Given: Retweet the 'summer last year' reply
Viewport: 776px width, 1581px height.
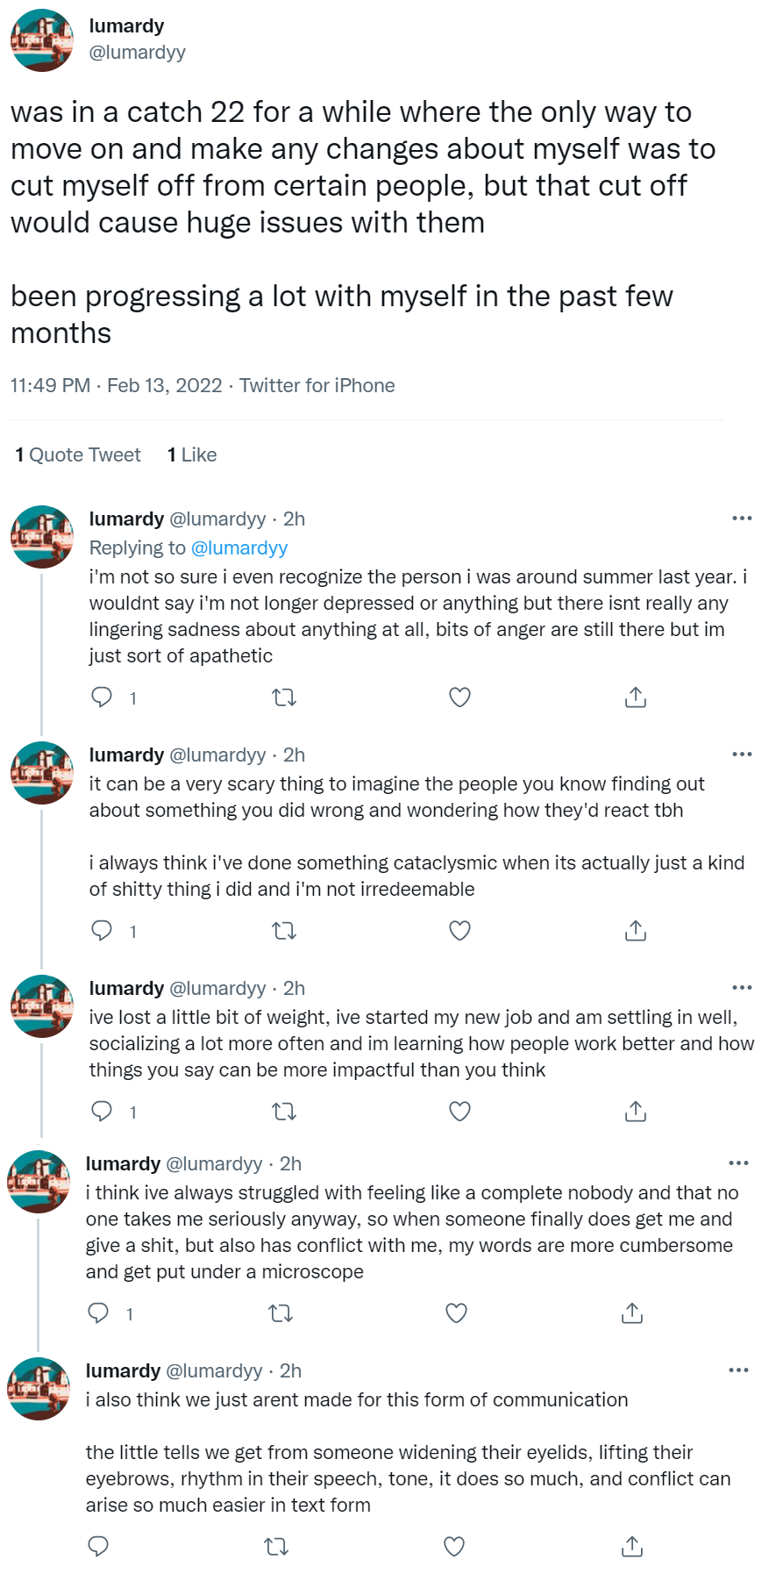Looking at the screenshot, I should [284, 697].
